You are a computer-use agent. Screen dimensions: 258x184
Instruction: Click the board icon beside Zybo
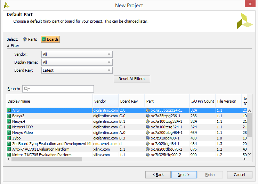point(9,138)
